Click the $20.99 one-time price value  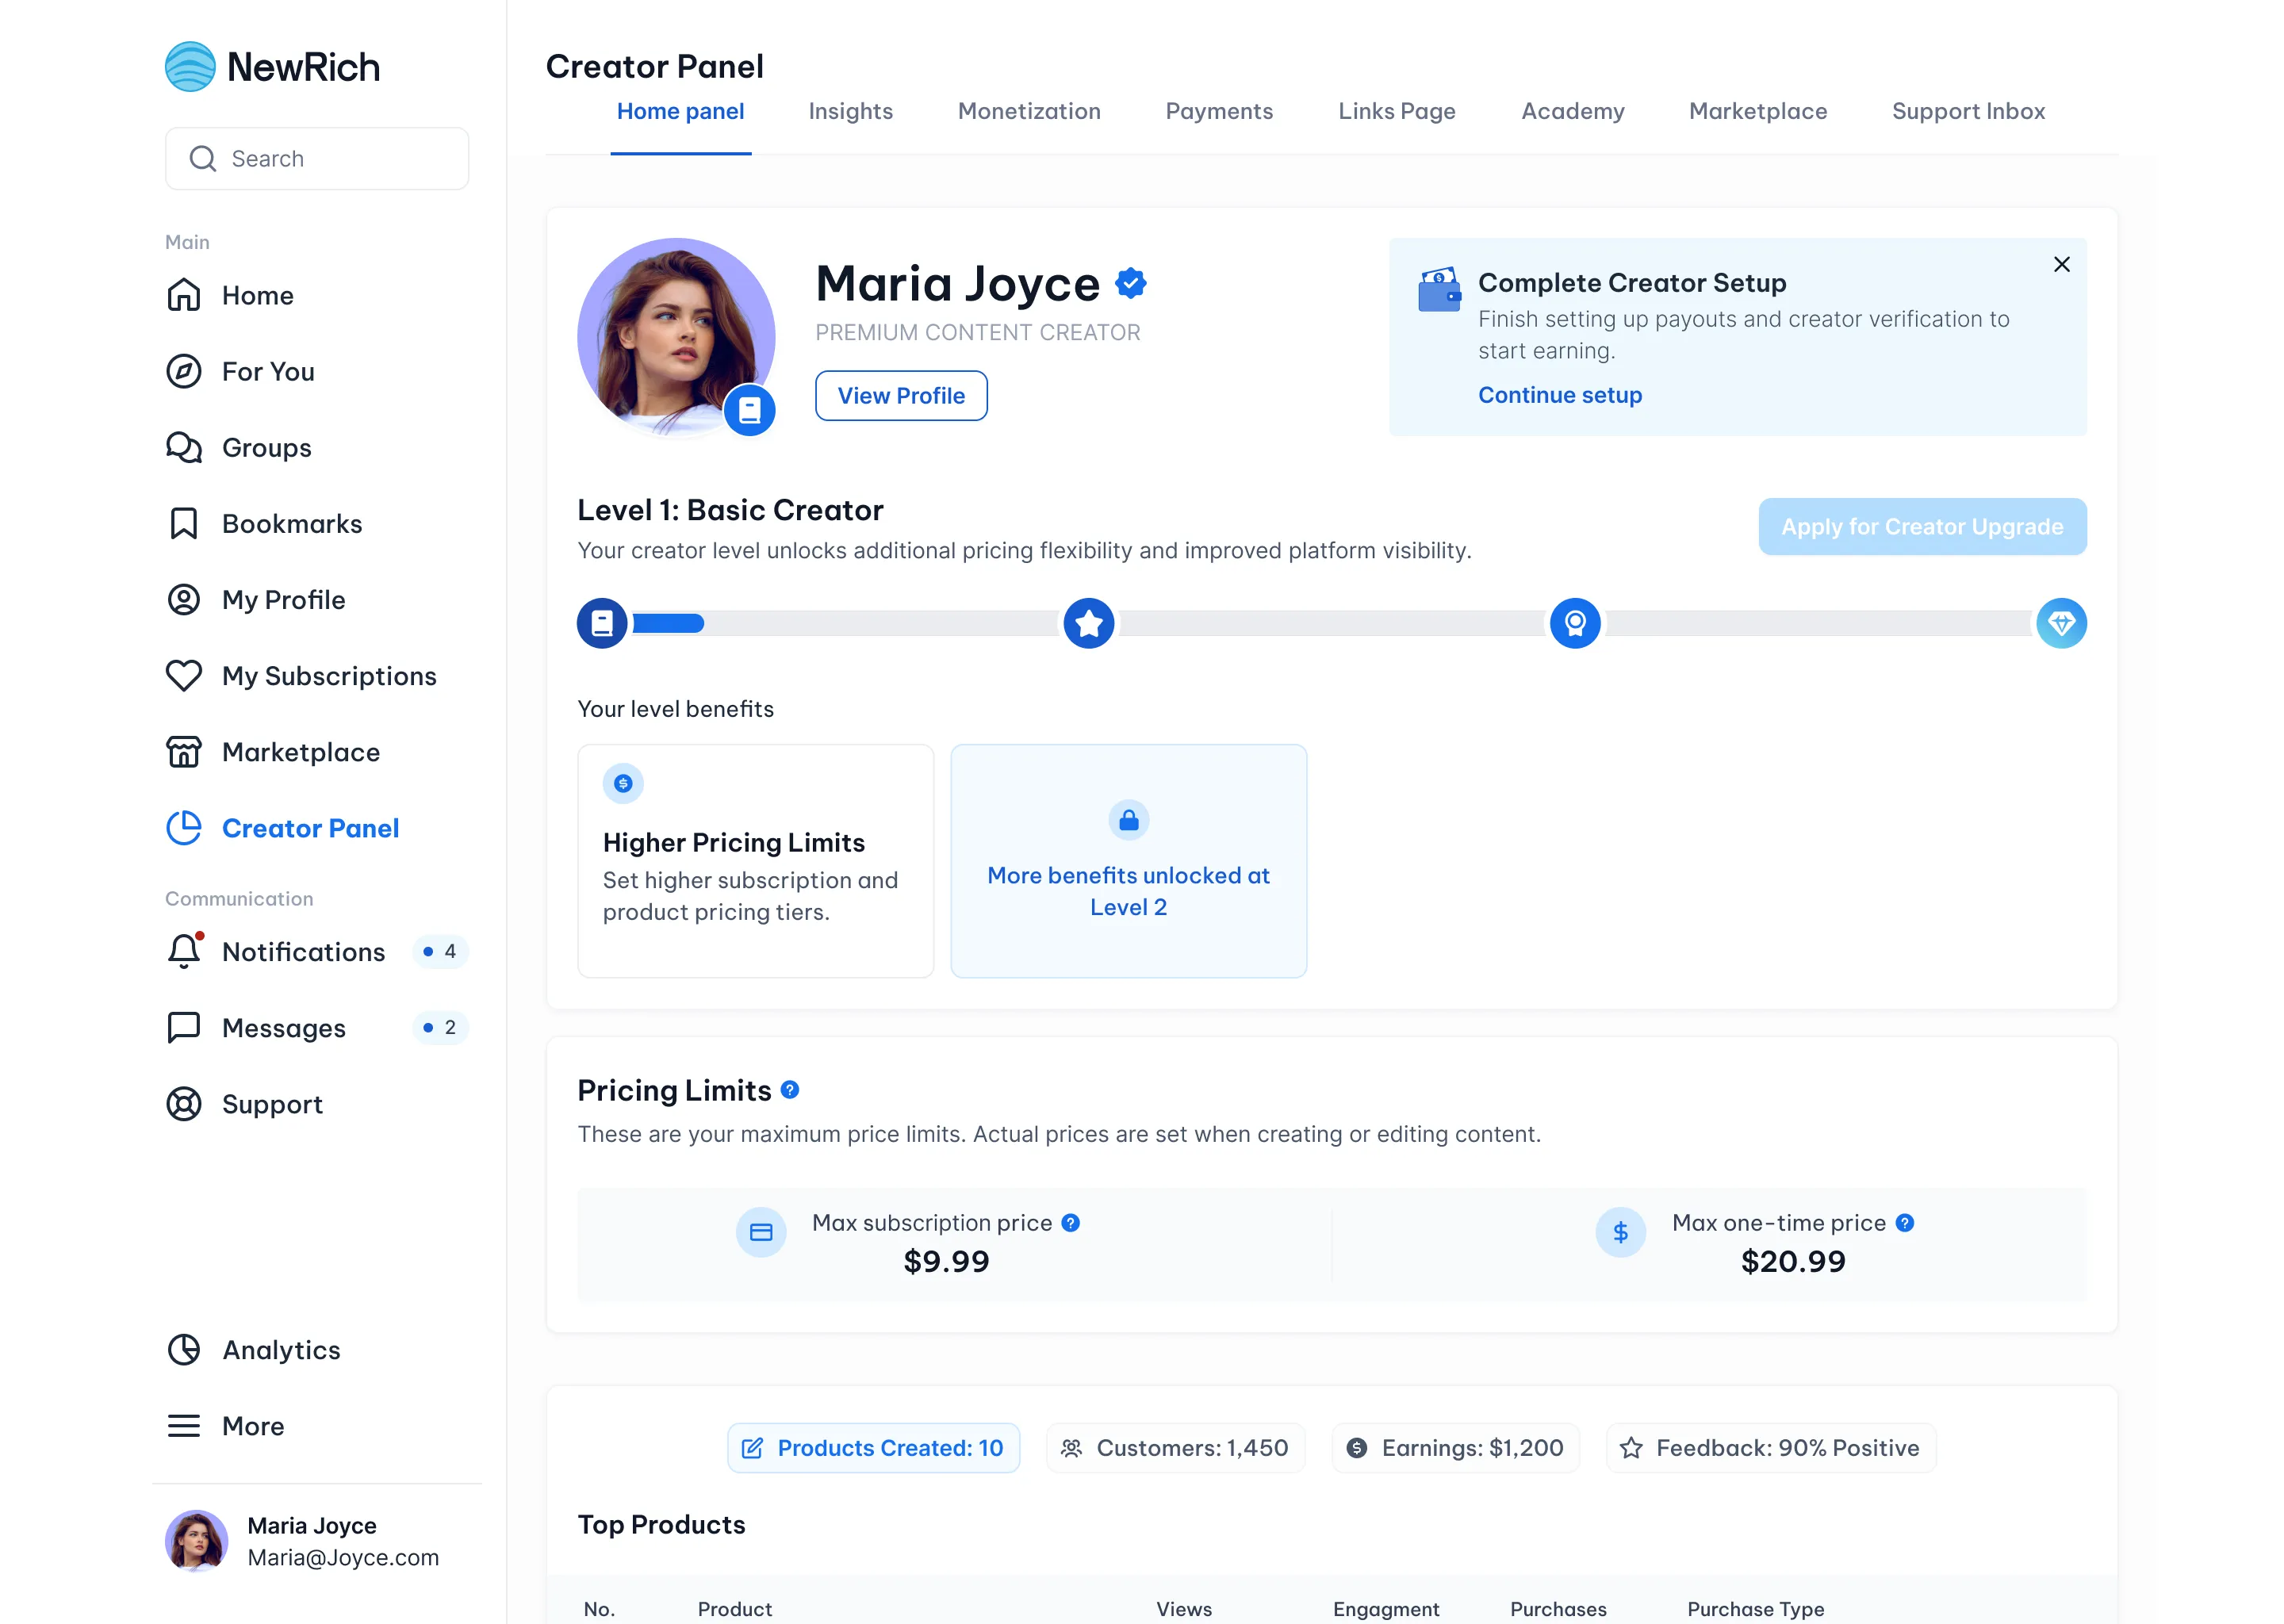pyautogui.click(x=1793, y=1261)
